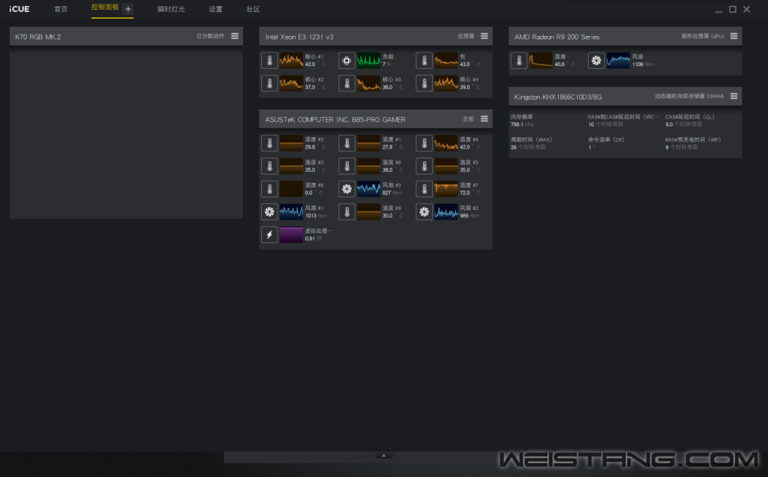Click the 温度 #8 thermometer icon
The height and width of the screenshot is (477, 768).
pyautogui.click(x=269, y=188)
